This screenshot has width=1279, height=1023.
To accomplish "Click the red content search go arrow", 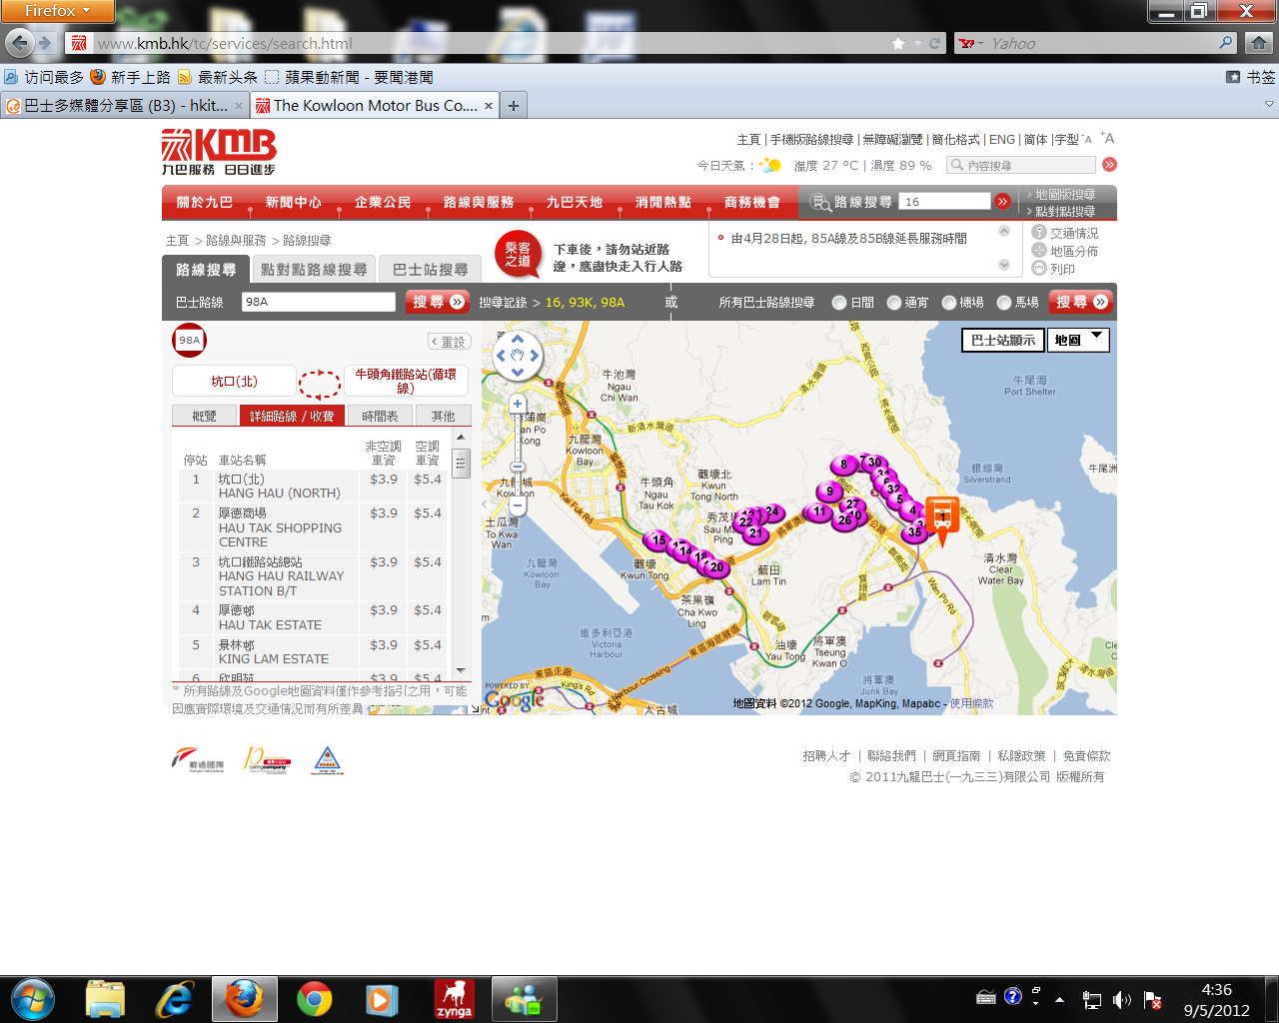I will point(1109,165).
